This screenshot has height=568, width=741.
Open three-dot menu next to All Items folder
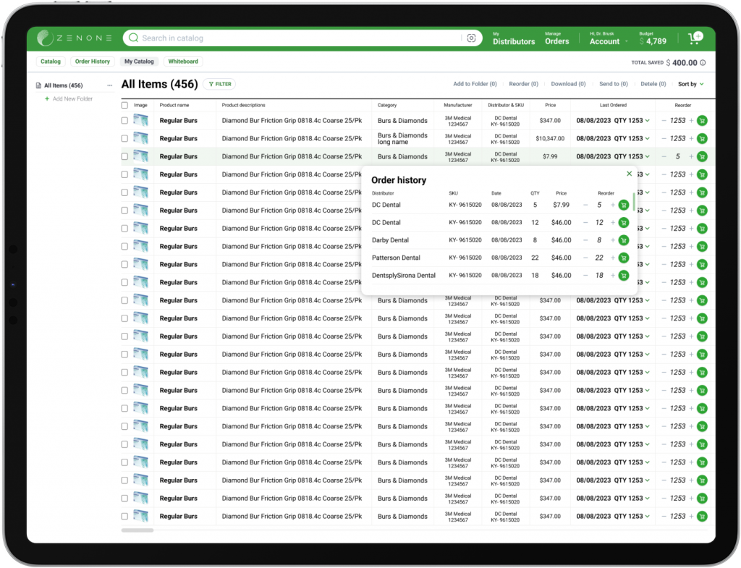(110, 85)
